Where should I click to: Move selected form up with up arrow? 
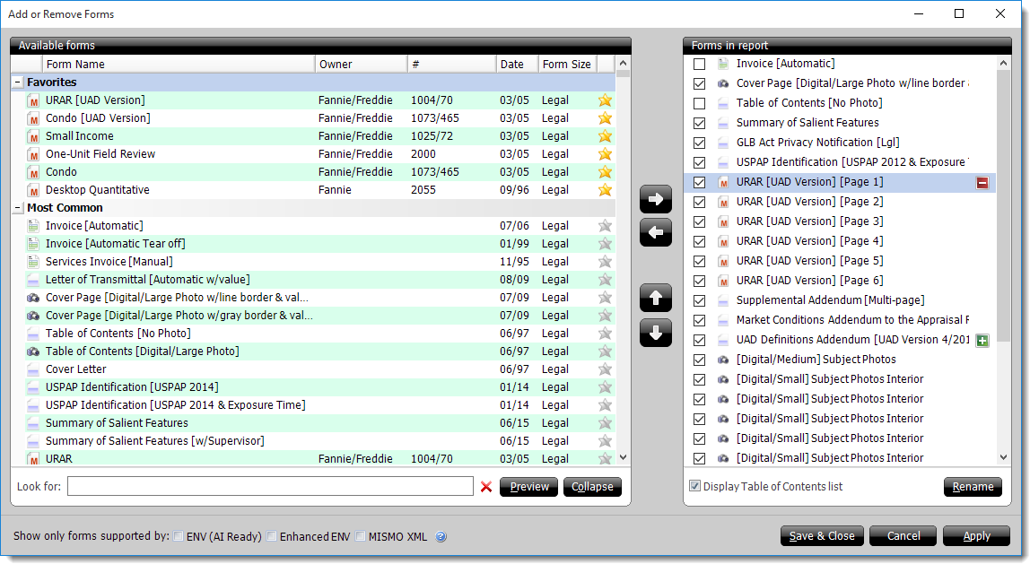[x=655, y=298]
